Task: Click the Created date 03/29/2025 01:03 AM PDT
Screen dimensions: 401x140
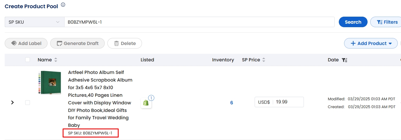Action: click(x=372, y=107)
